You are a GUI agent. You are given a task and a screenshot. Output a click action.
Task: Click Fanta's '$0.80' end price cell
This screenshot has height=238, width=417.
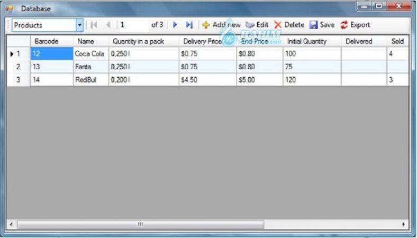click(x=259, y=67)
